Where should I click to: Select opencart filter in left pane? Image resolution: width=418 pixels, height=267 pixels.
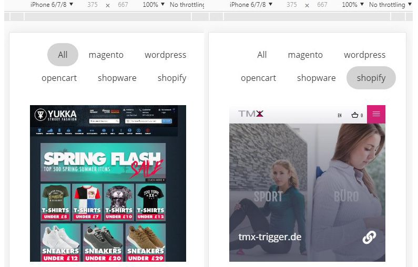(59, 78)
